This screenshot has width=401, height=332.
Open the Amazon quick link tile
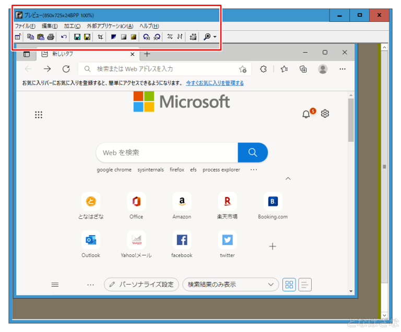(x=182, y=206)
